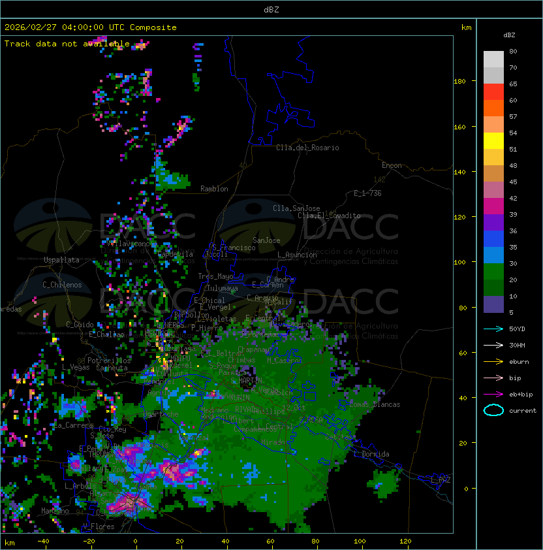Click the 0 km tick on vertical axis
This screenshot has width=543, height=550.
point(466,489)
